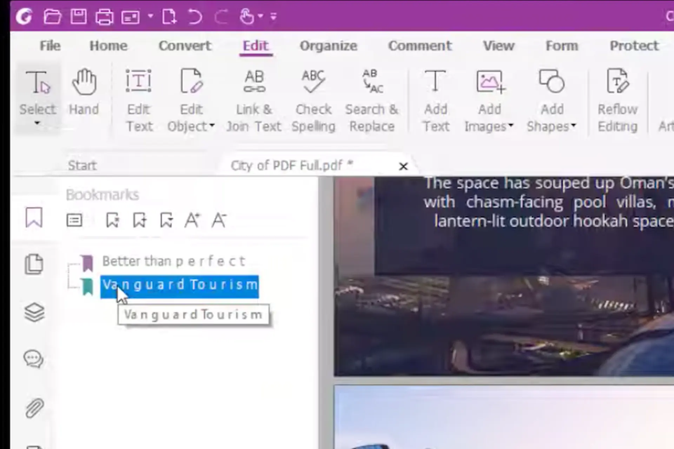Click the teal bookmark icon beside "Vanguard Tourism"
The image size is (674, 449).
pos(87,287)
